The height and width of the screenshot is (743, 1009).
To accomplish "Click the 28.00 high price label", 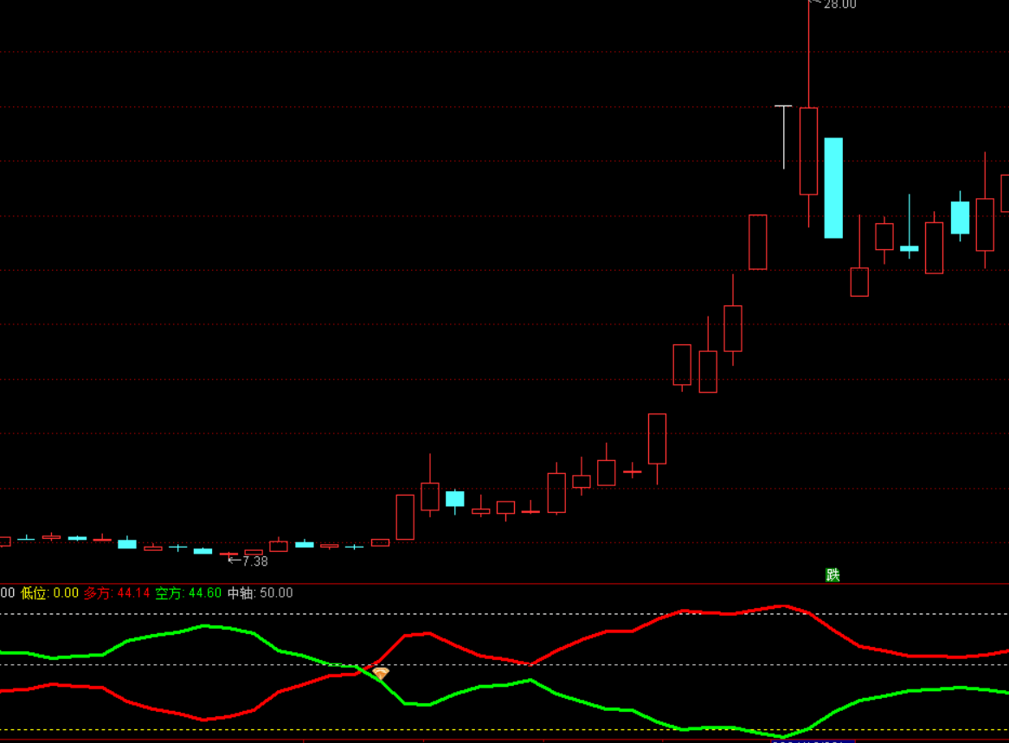I will click(x=839, y=4).
